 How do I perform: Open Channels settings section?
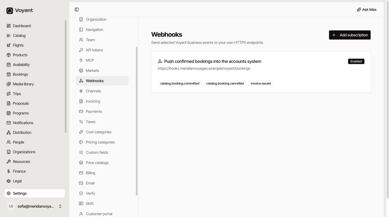click(102, 91)
